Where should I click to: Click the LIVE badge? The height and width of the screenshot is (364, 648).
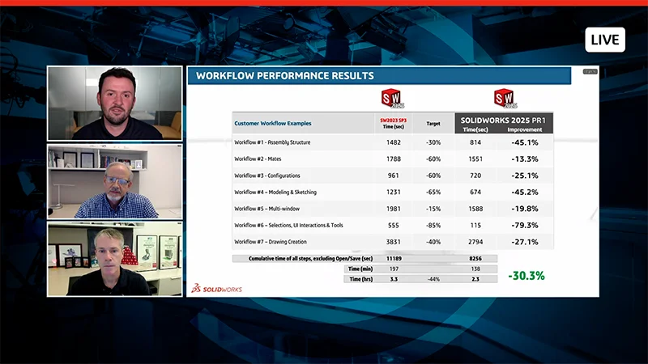pos(604,40)
